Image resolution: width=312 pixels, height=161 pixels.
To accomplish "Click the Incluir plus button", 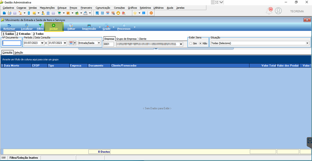I will [54, 27].
